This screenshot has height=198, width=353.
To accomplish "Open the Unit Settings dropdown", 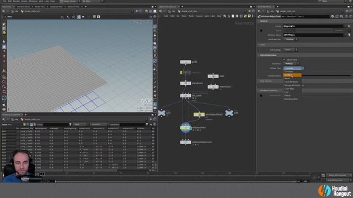I will 291,50.
